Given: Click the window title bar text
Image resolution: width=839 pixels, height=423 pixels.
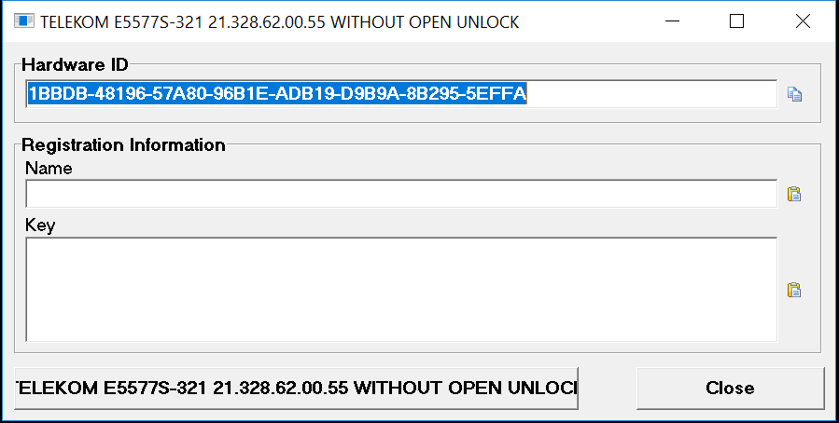Looking at the screenshot, I should (279, 22).
